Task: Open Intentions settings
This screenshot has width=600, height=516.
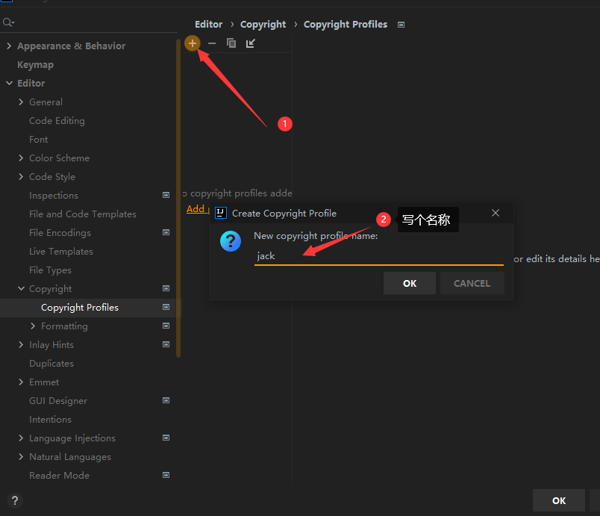Action: click(50, 420)
